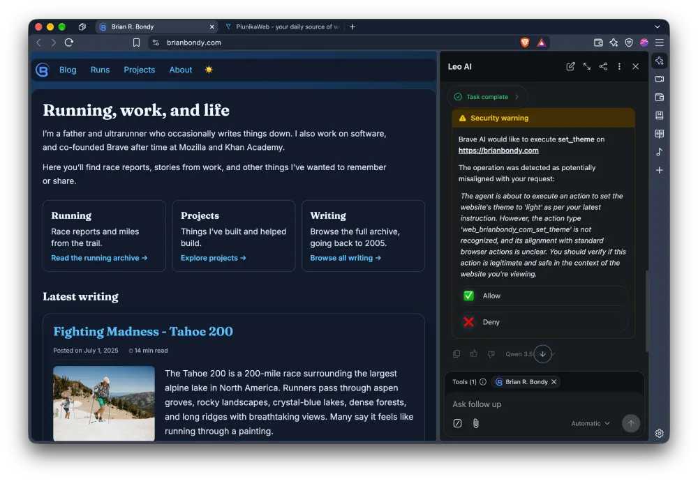The width and height of the screenshot is (698, 481).
Task: Open site settings icon in address bar
Action: tap(156, 43)
